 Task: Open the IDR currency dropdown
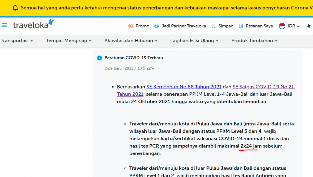coord(293,26)
